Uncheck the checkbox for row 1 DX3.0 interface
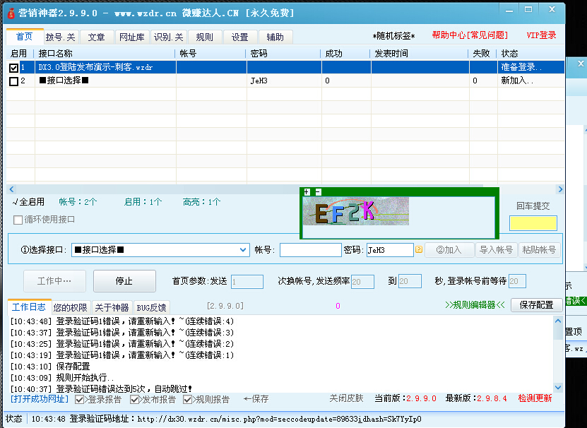This screenshot has width=587, height=428. [x=14, y=68]
